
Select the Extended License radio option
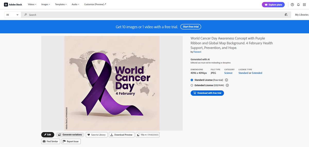click(192, 85)
